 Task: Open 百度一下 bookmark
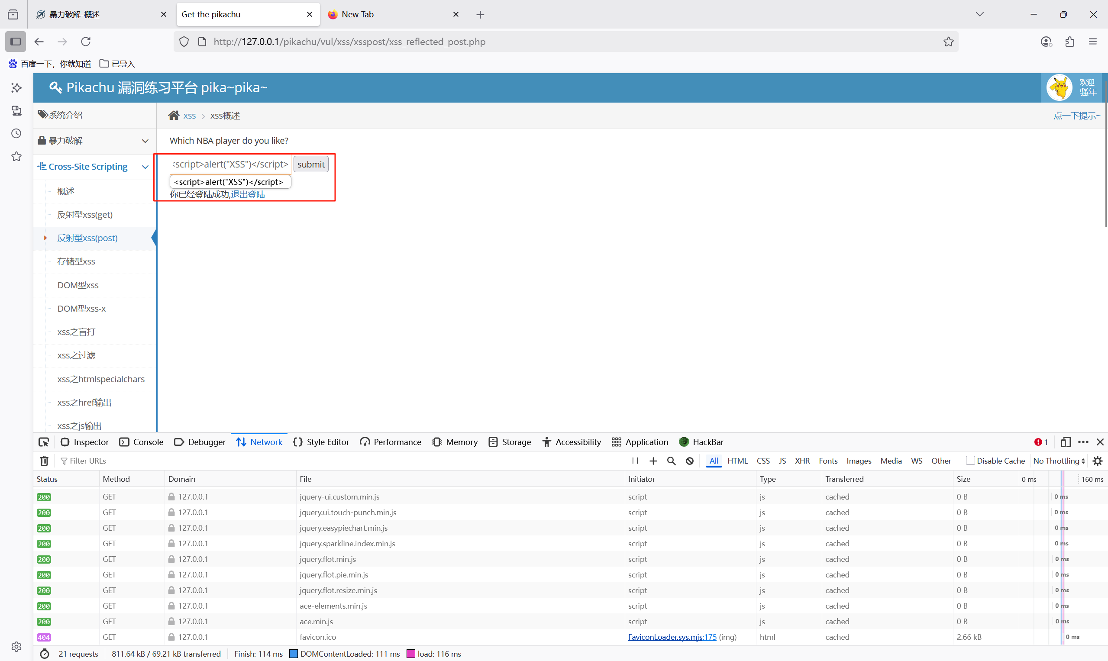(x=50, y=64)
